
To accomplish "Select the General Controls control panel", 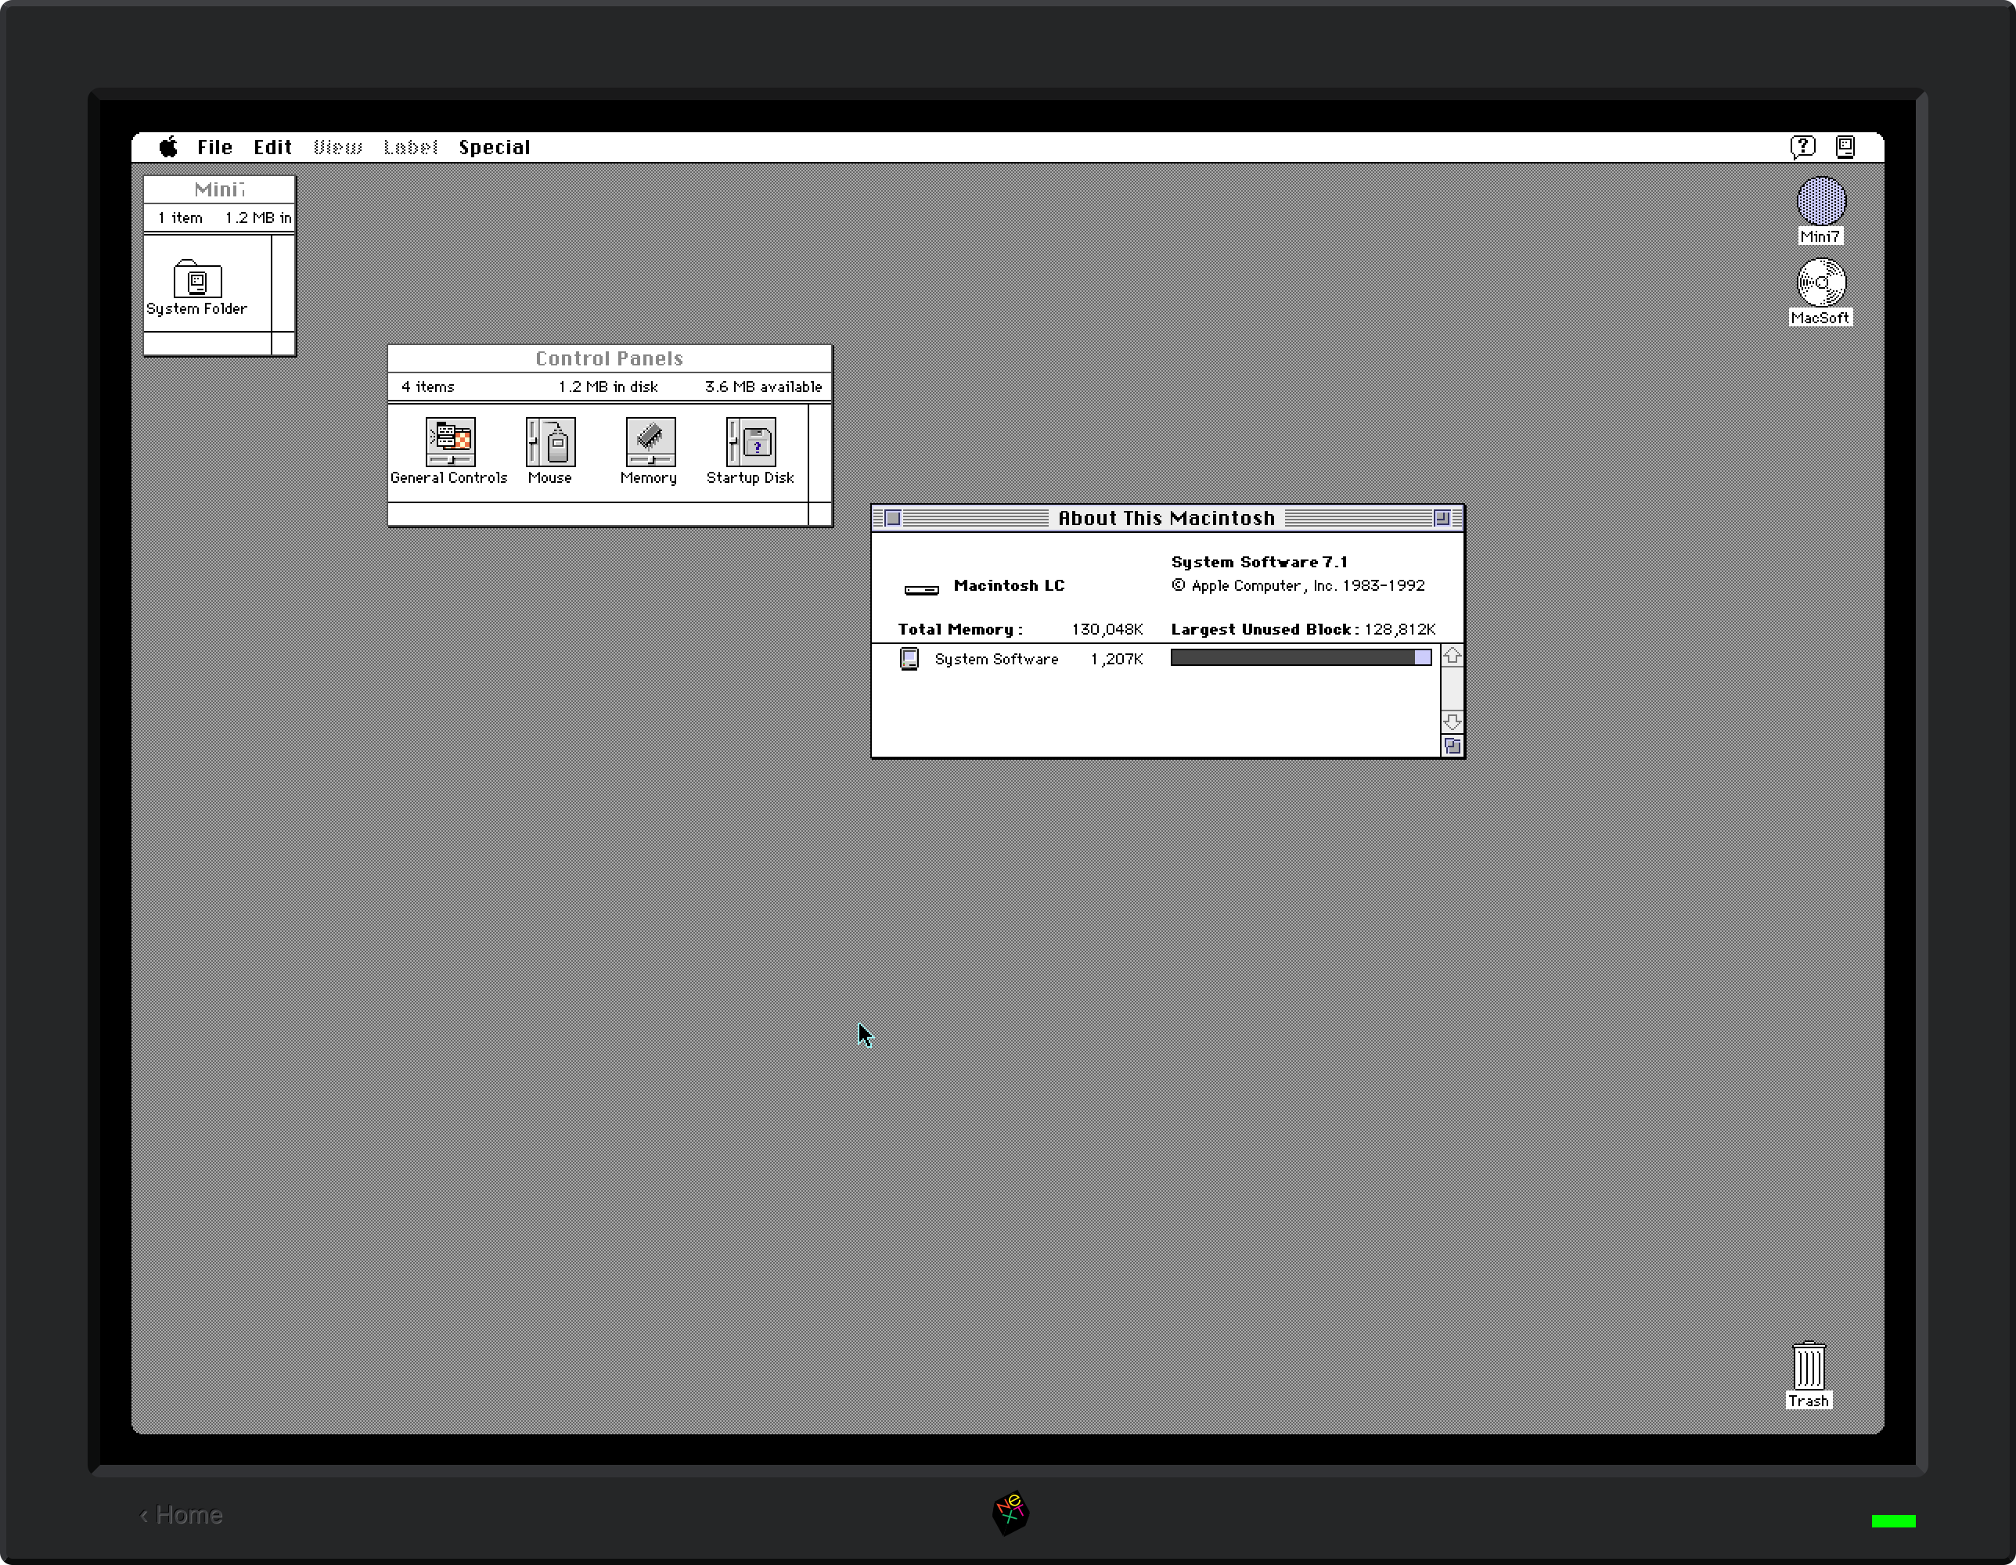I will tap(449, 442).
